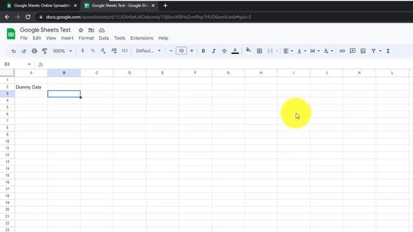Image resolution: width=413 pixels, height=232 pixels.
Task: Go back in browser
Action: 7,17
